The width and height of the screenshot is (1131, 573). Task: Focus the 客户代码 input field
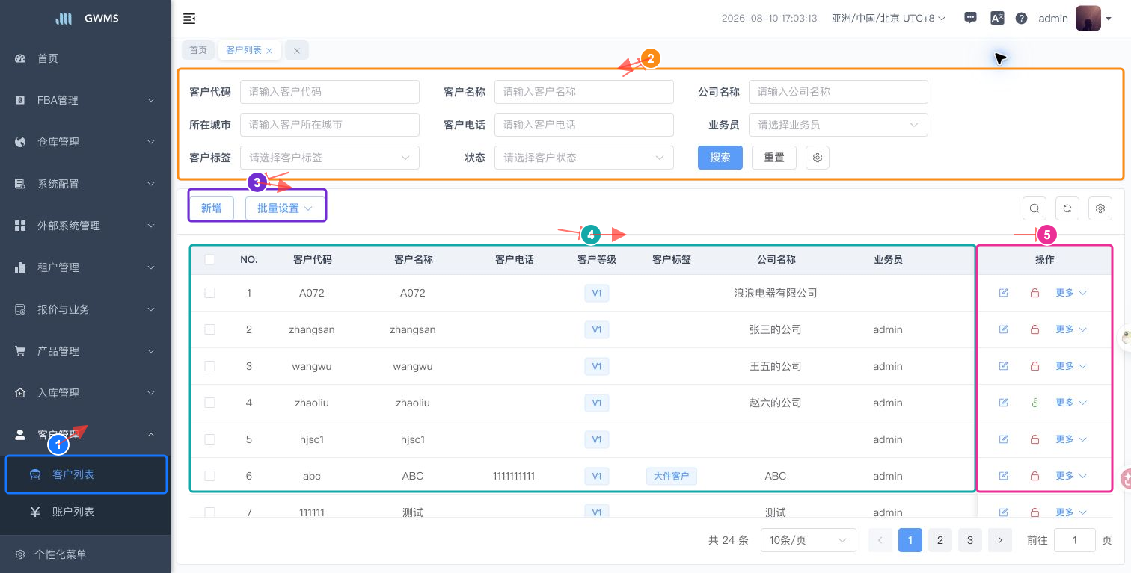[x=330, y=92]
